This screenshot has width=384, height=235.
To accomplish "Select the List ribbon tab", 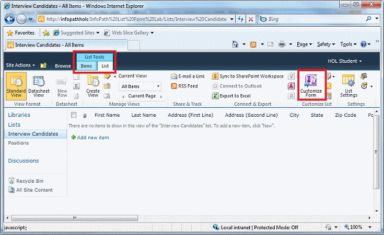I will 105,66.
